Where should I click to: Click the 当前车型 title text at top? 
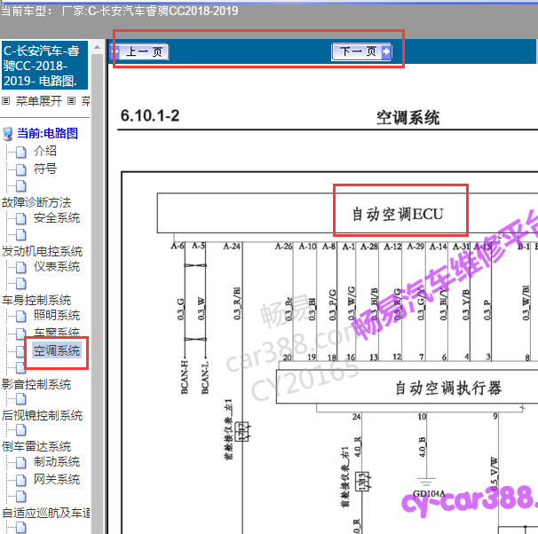119,11
